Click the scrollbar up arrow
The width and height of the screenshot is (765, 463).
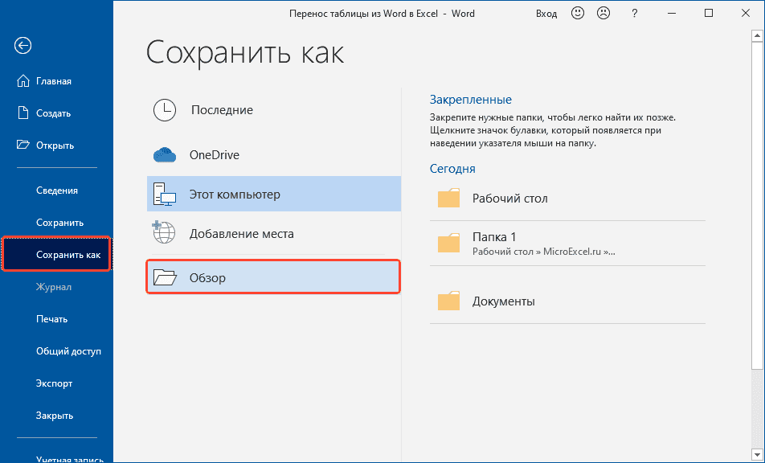coord(757,35)
